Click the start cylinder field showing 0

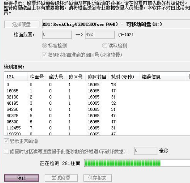coord(57,35)
